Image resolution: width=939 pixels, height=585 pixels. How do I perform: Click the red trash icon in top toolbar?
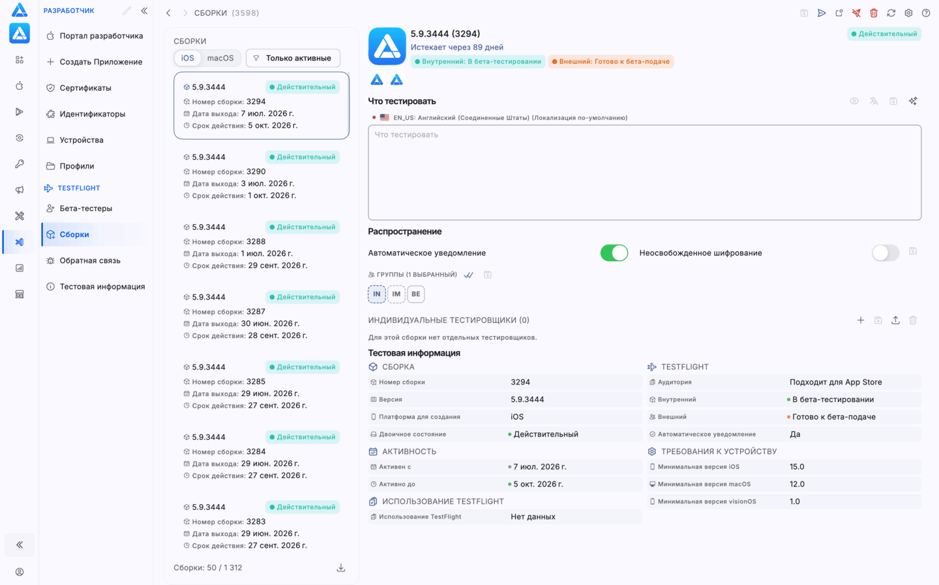point(874,13)
